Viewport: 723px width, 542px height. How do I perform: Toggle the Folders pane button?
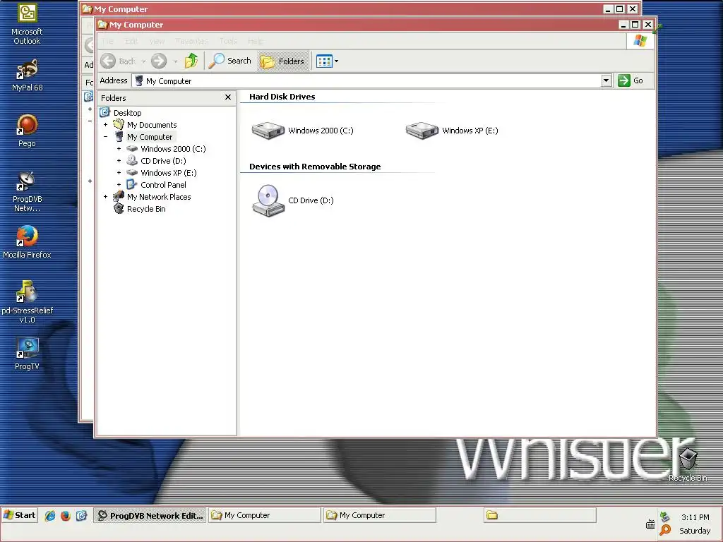tap(282, 61)
